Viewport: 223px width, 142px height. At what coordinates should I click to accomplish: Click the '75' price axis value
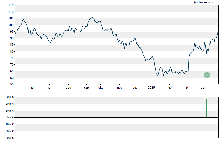(12, 58)
